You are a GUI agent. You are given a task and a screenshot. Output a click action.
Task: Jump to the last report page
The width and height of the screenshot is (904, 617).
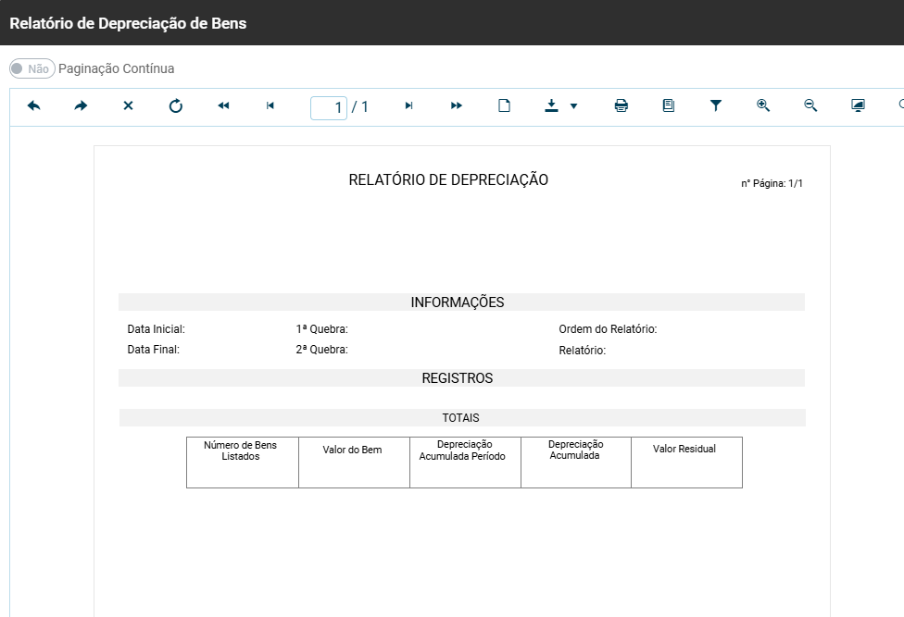(x=457, y=106)
